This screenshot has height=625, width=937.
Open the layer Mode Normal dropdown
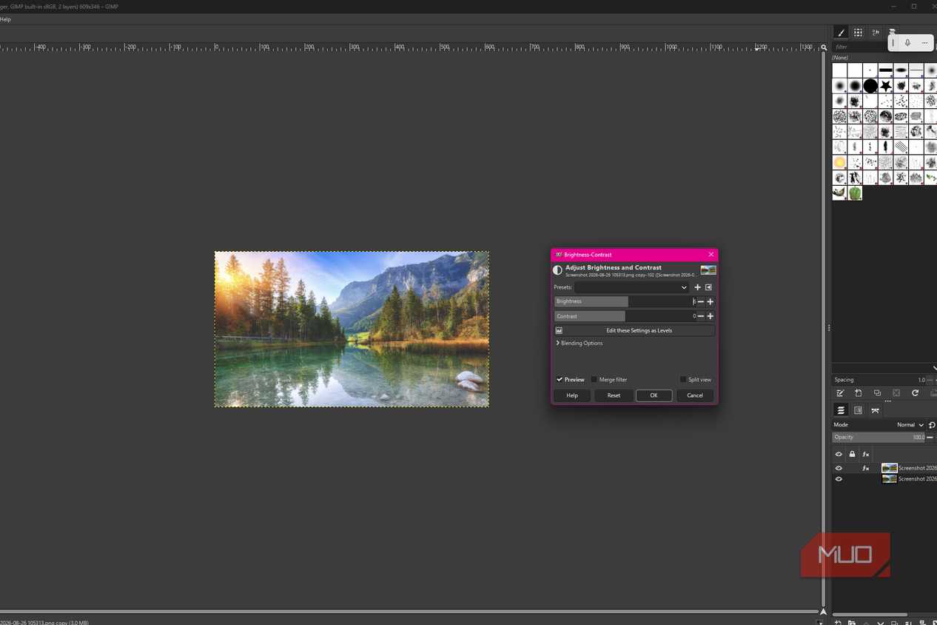(910, 425)
